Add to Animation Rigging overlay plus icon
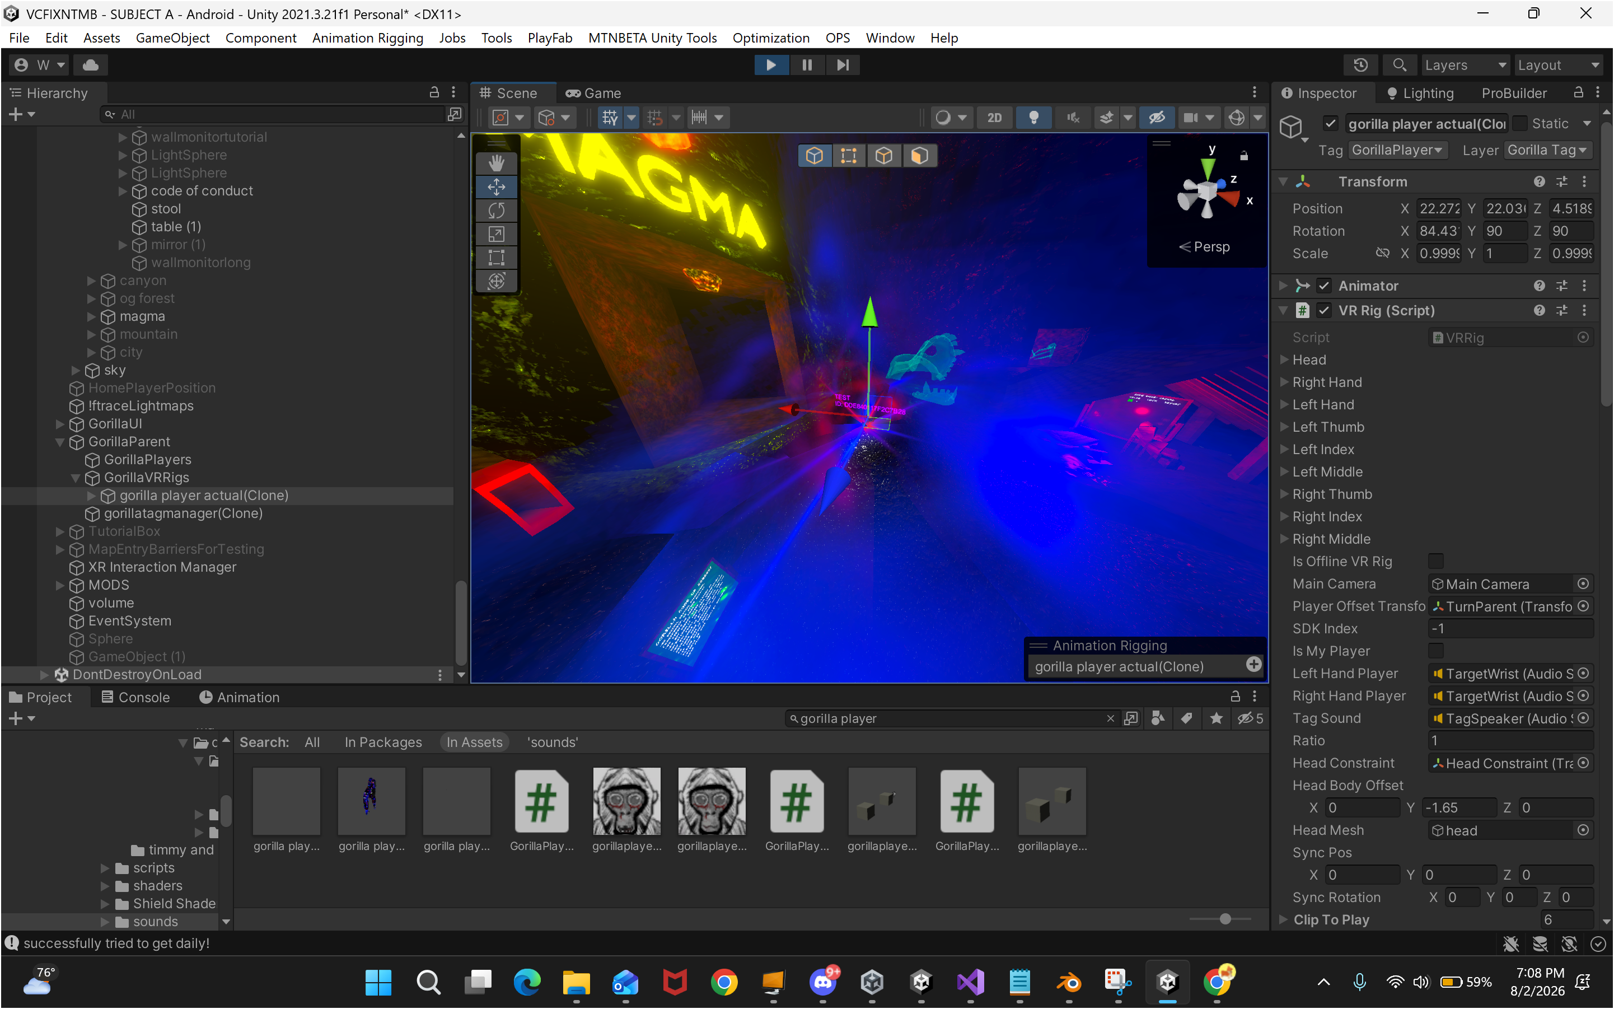Image resolution: width=1614 pixels, height=1009 pixels. [x=1253, y=664]
